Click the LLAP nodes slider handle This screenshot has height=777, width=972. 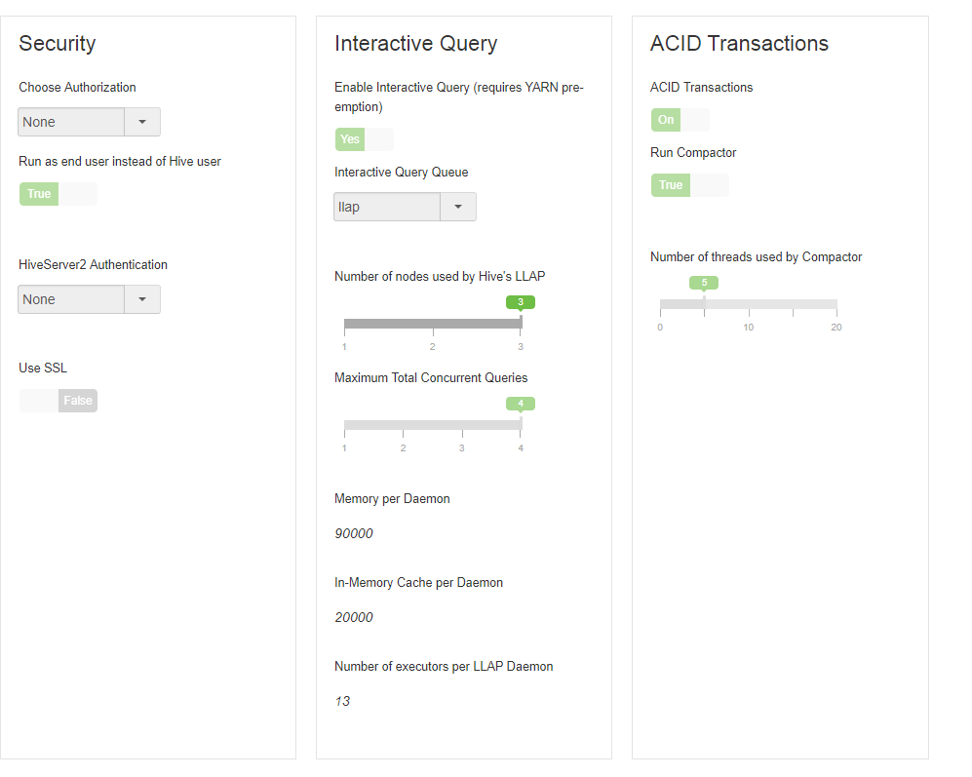(521, 322)
